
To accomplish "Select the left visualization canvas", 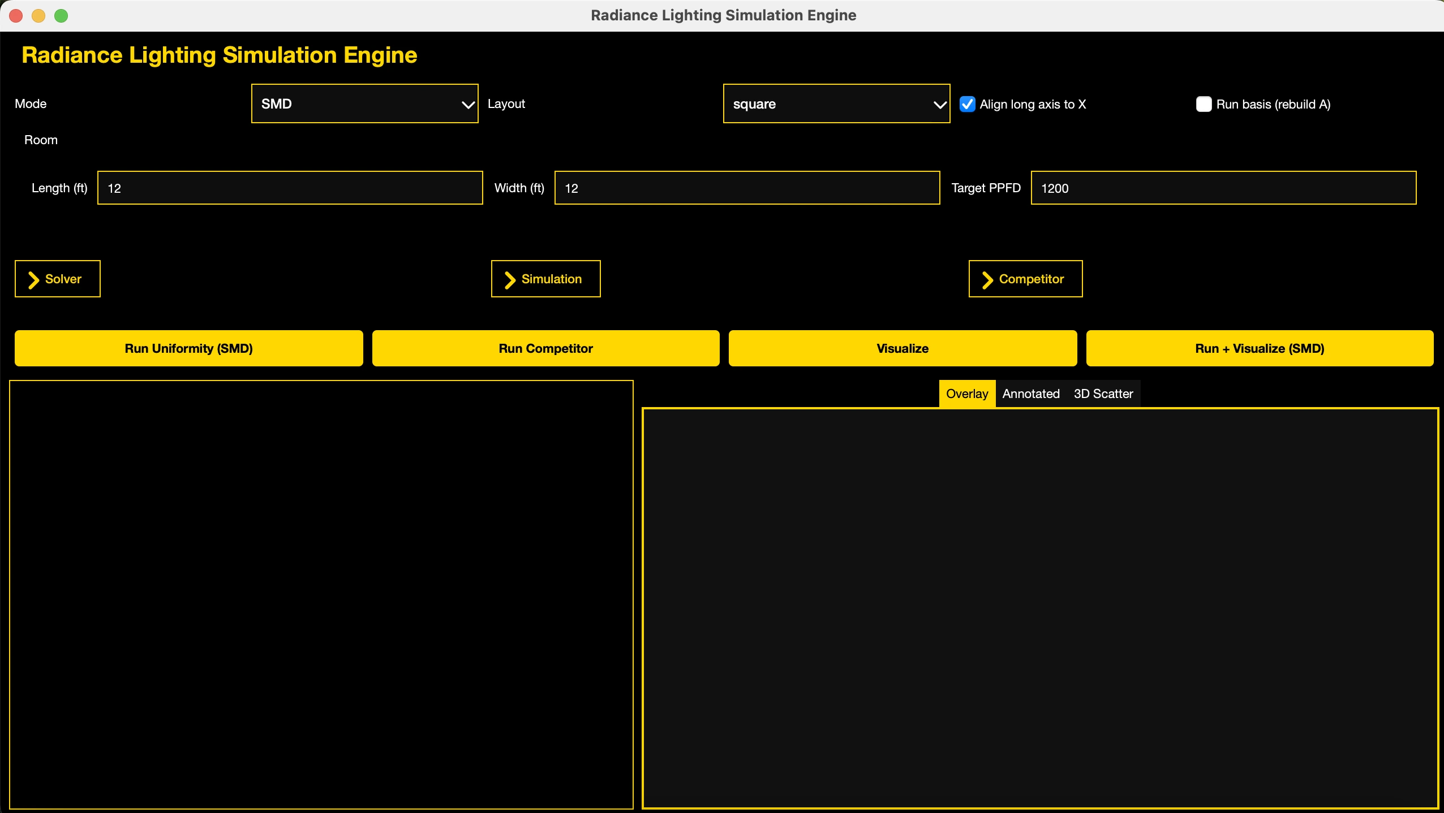I will 323,594.
